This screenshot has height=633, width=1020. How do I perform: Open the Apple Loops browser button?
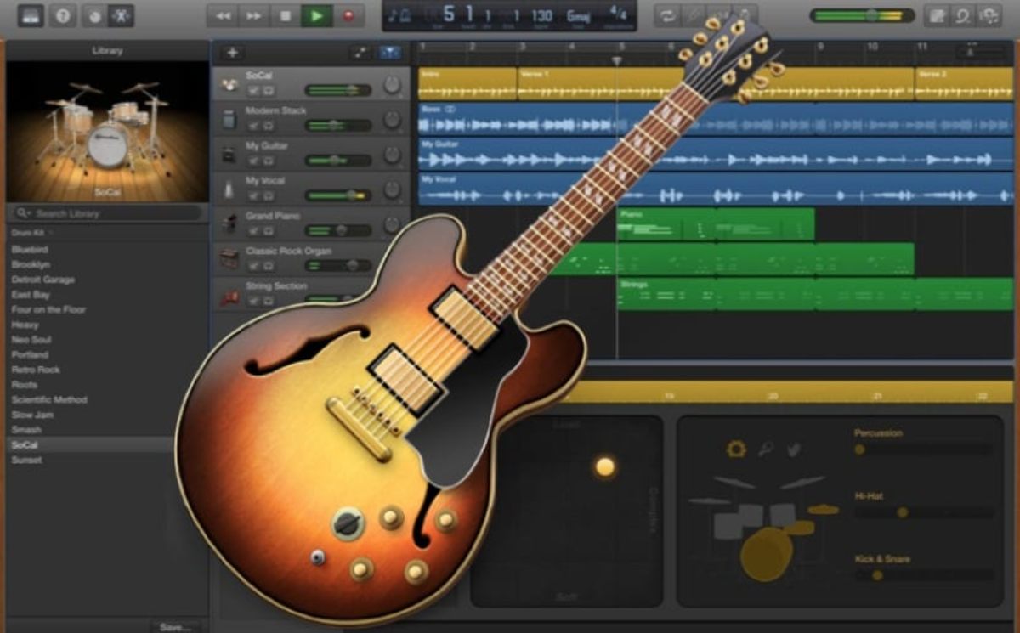[x=962, y=15]
